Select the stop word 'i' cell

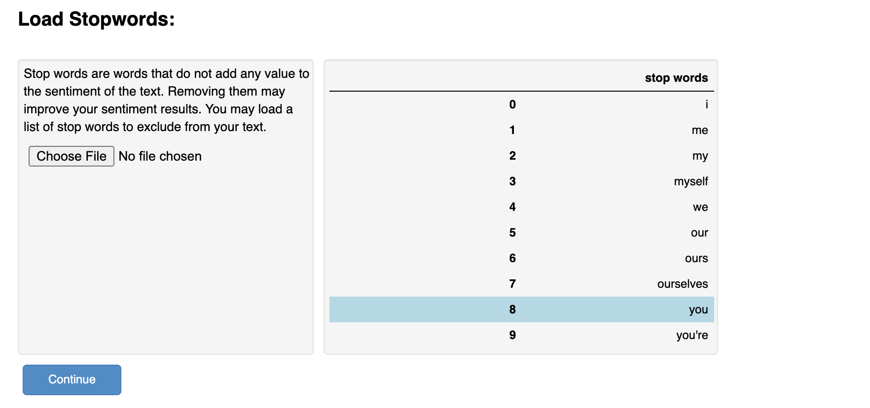[706, 104]
